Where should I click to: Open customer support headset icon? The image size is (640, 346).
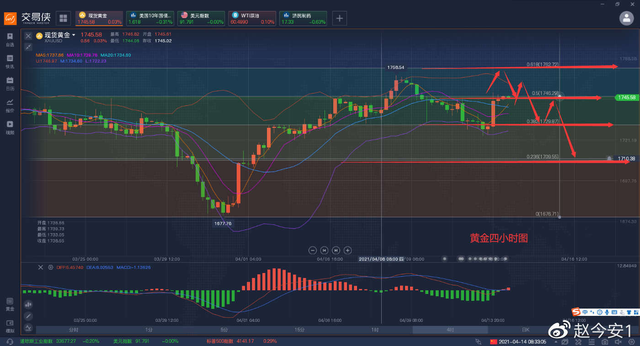point(10,341)
